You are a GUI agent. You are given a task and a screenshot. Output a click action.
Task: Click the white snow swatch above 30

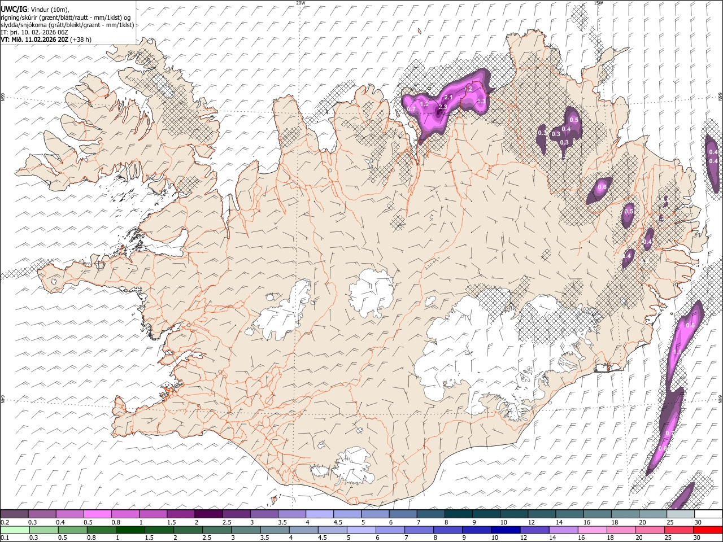point(708,514)
